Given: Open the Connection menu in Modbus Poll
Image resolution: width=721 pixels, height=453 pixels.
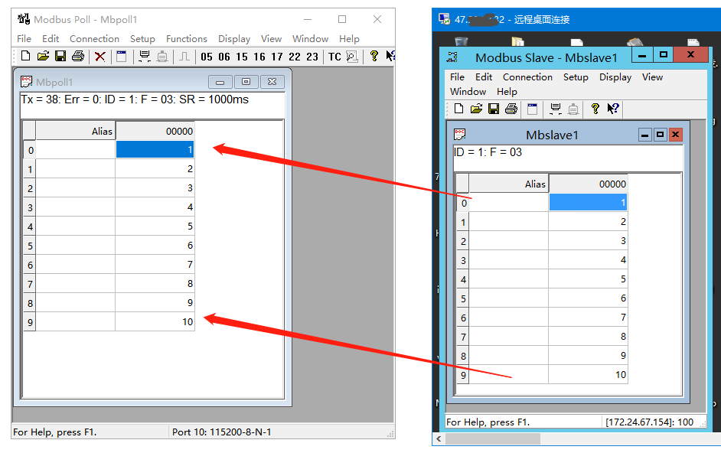Looking at the screenshot, I should click(94, 38).
